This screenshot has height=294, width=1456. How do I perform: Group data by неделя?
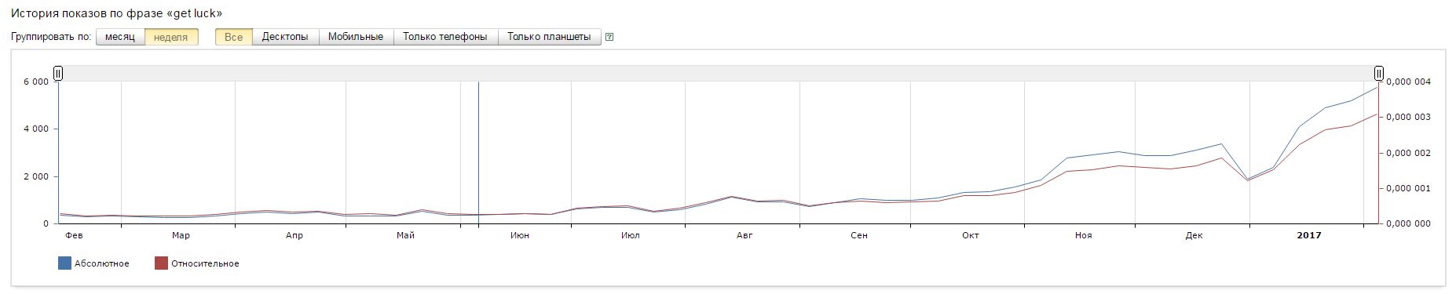click(x=171, y=37)
